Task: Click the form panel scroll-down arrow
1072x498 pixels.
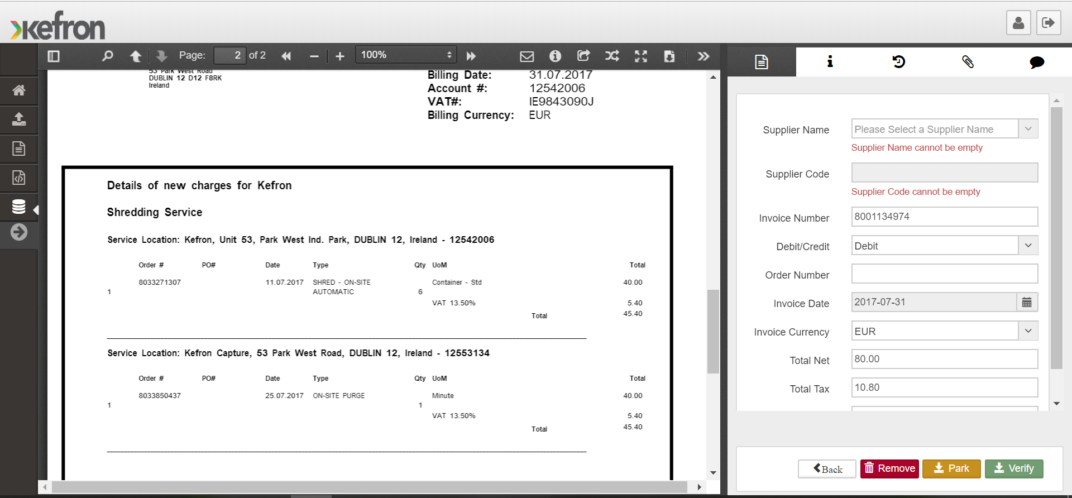Action: (x=1056, y=404)
